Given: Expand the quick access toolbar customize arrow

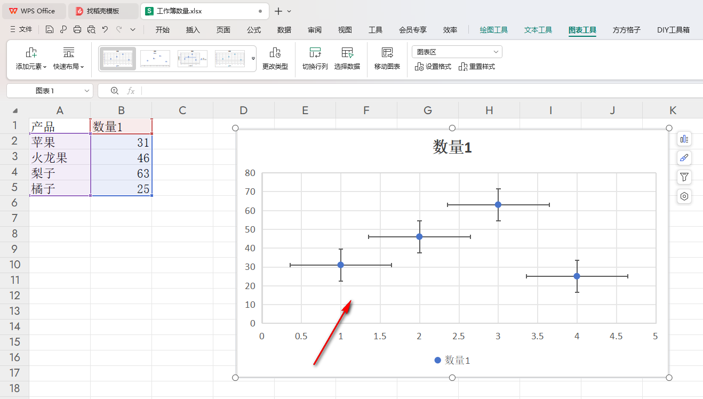Looking at the screenshot, I should click(133, 30).
